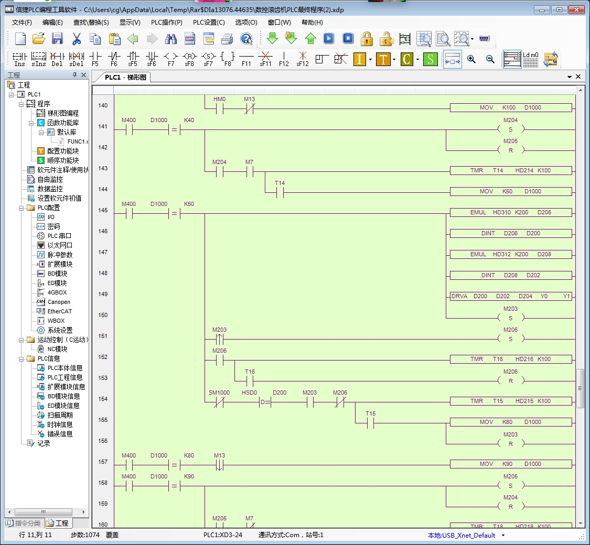The width and height of the screenshot is (590, 545).
Task: Click the gold lock icon
Action: click(367, 38)
